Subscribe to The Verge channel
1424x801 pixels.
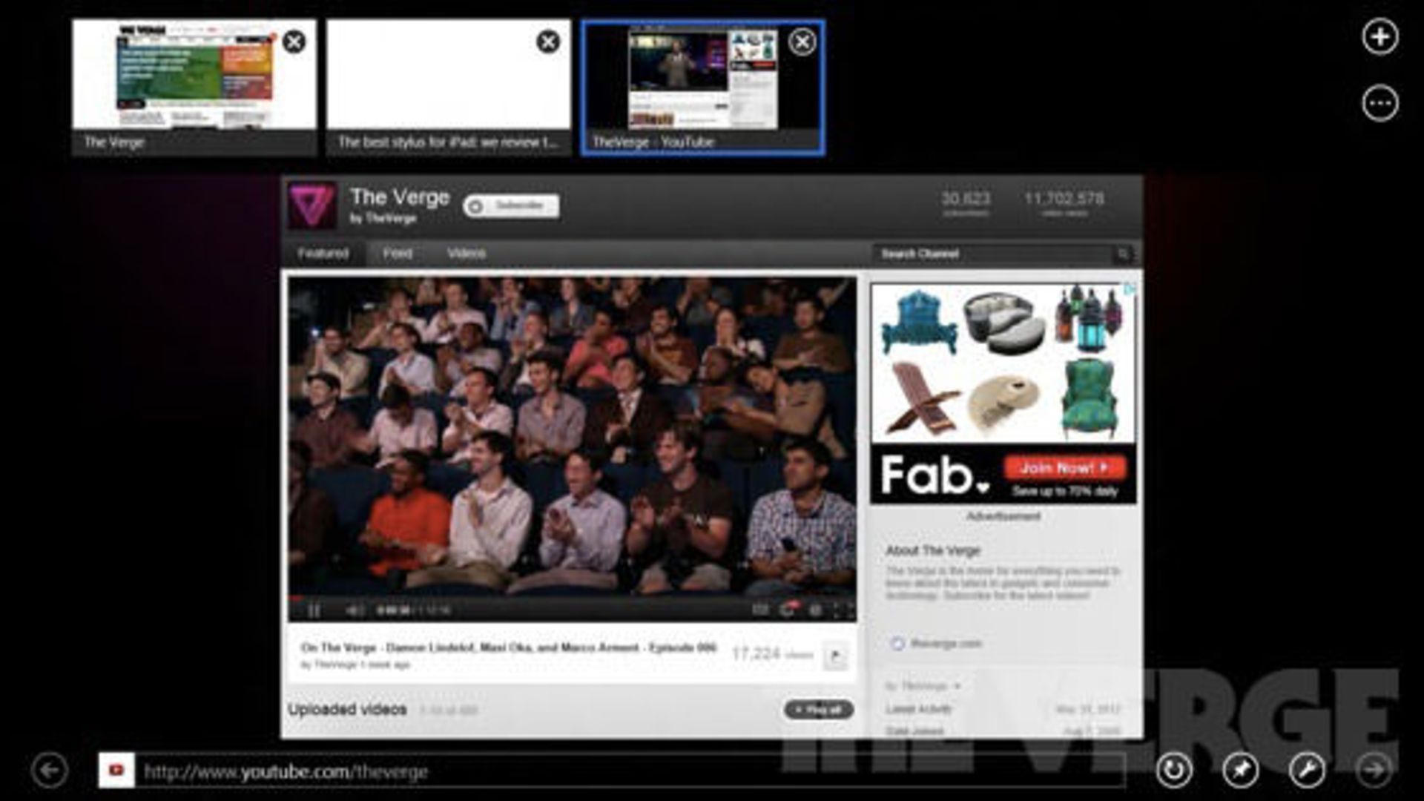[x=511, y=206]
